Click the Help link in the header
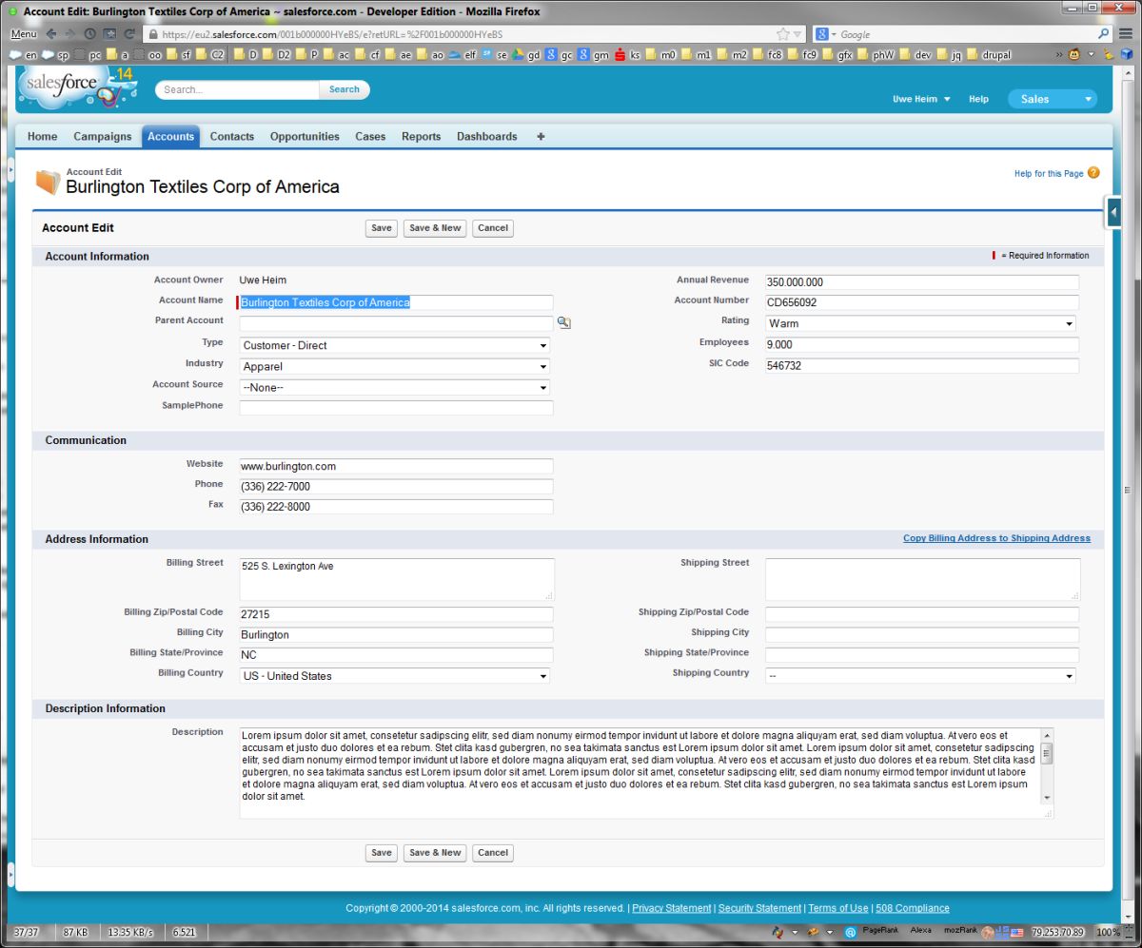The width and height of the screenshot is (1142, 948). 978,99
